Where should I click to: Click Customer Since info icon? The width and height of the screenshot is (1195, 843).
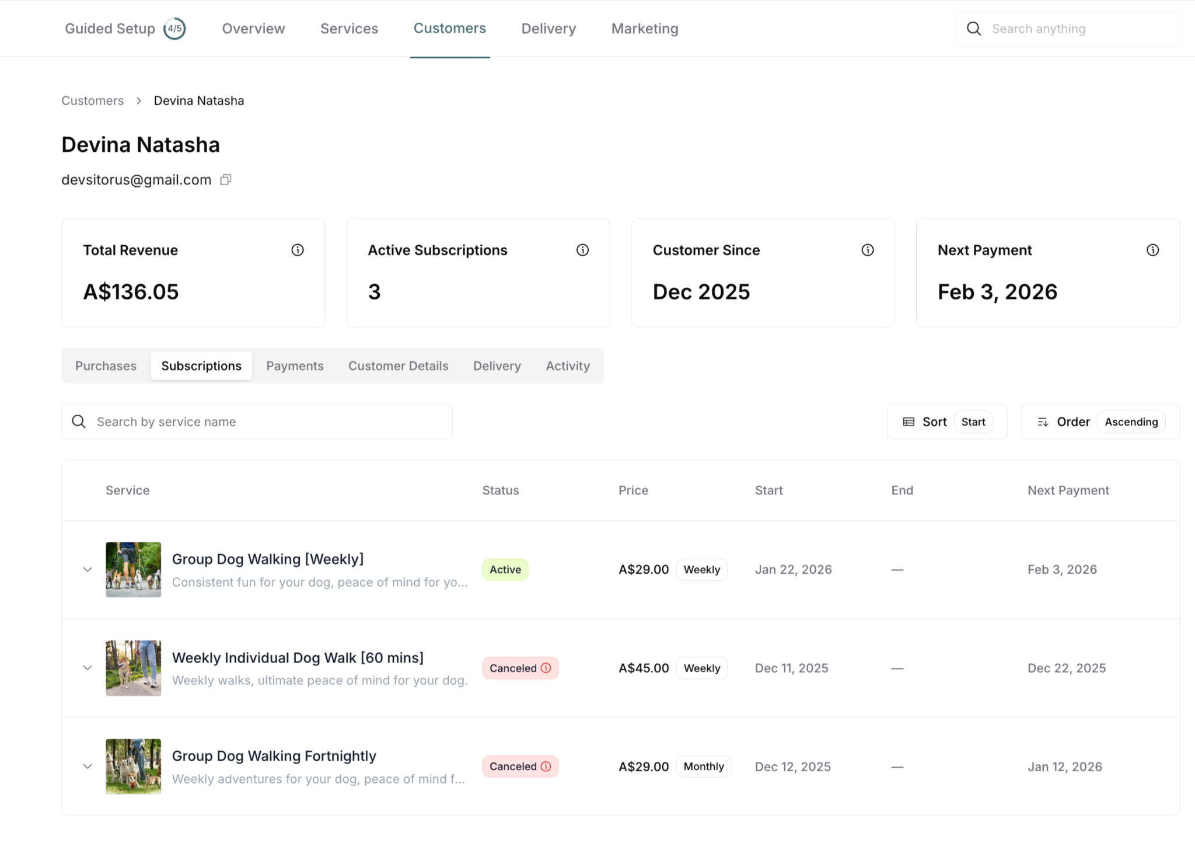[868, 250]
